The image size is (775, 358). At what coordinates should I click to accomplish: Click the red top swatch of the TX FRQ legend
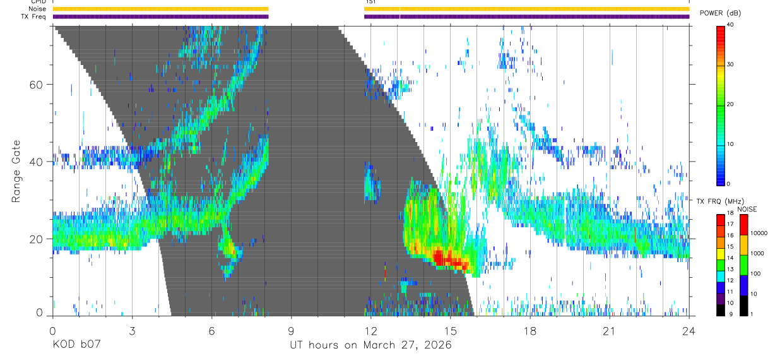coord(720,220)
